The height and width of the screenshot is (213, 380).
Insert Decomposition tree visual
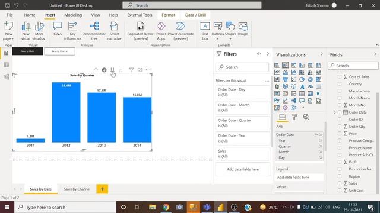(94, 31)
